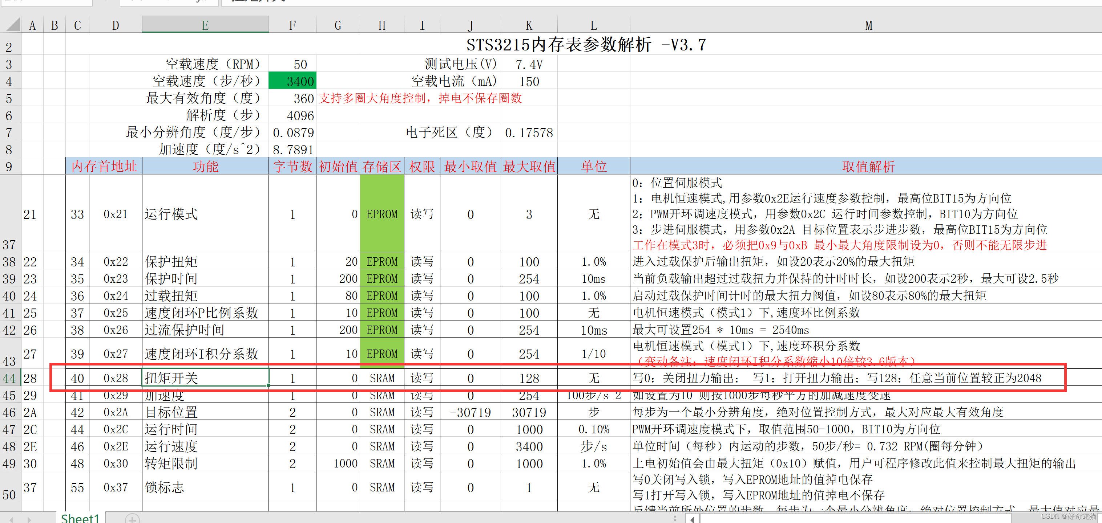Click the 内存首地址 header cell

[x=104, y=166]
